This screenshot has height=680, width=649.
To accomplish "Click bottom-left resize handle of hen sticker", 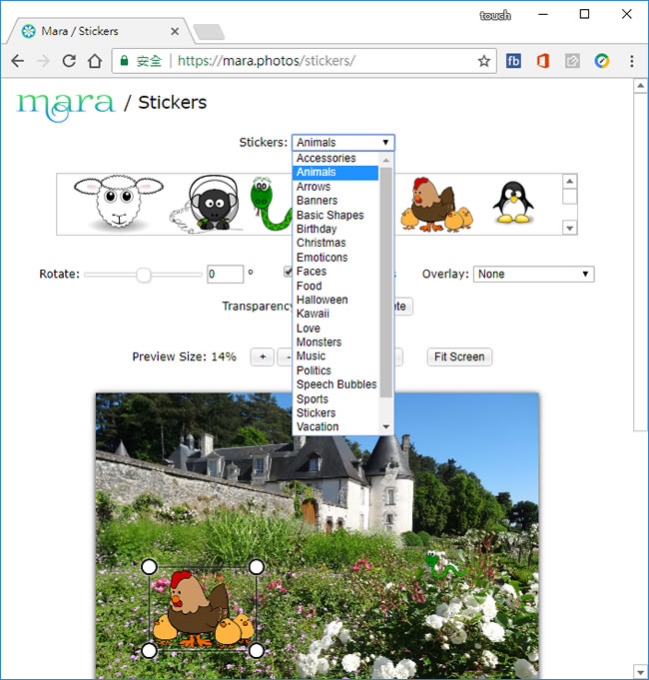I will point(149,650).
